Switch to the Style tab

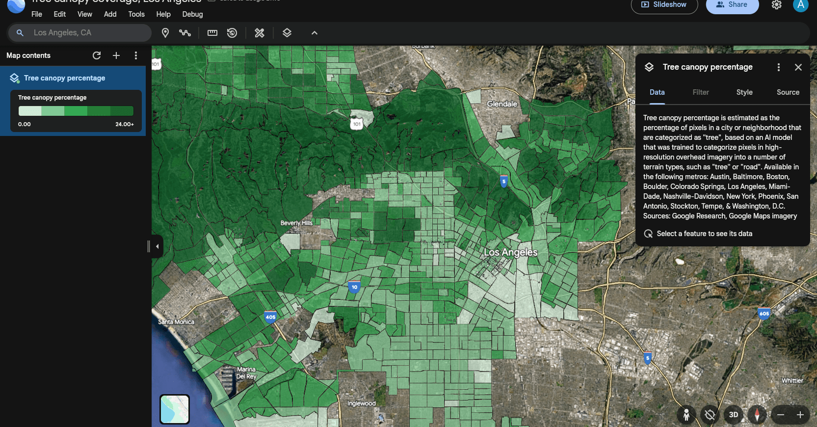[744, 92]
